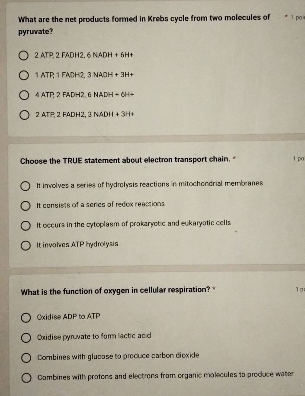
Task: Click the Krebs cycle question text
Action: coord(144,25)
